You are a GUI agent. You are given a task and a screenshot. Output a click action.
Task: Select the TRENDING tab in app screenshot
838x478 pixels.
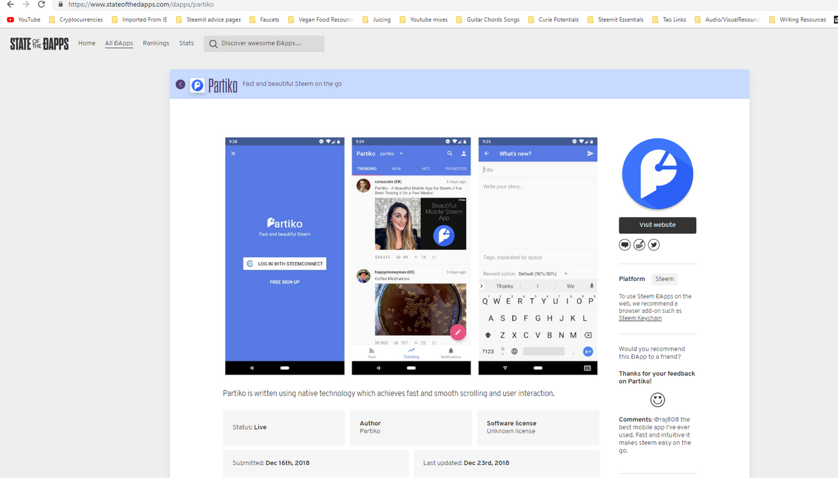pyautogui.click(x=367, y=169)
